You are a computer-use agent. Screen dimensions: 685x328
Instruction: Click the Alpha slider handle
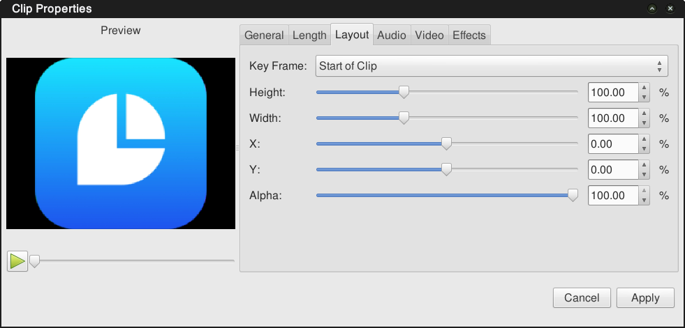pos(573,195)
